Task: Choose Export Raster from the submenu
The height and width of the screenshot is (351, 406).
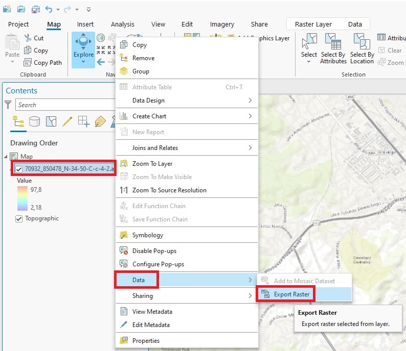Action: pos(291,294)
